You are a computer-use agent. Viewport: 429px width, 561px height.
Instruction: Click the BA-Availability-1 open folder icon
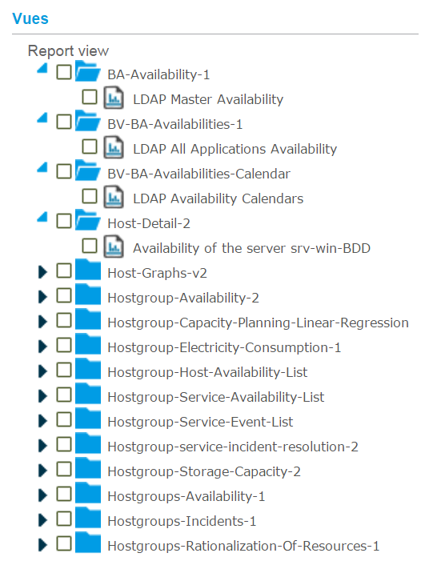pos(88,71)
